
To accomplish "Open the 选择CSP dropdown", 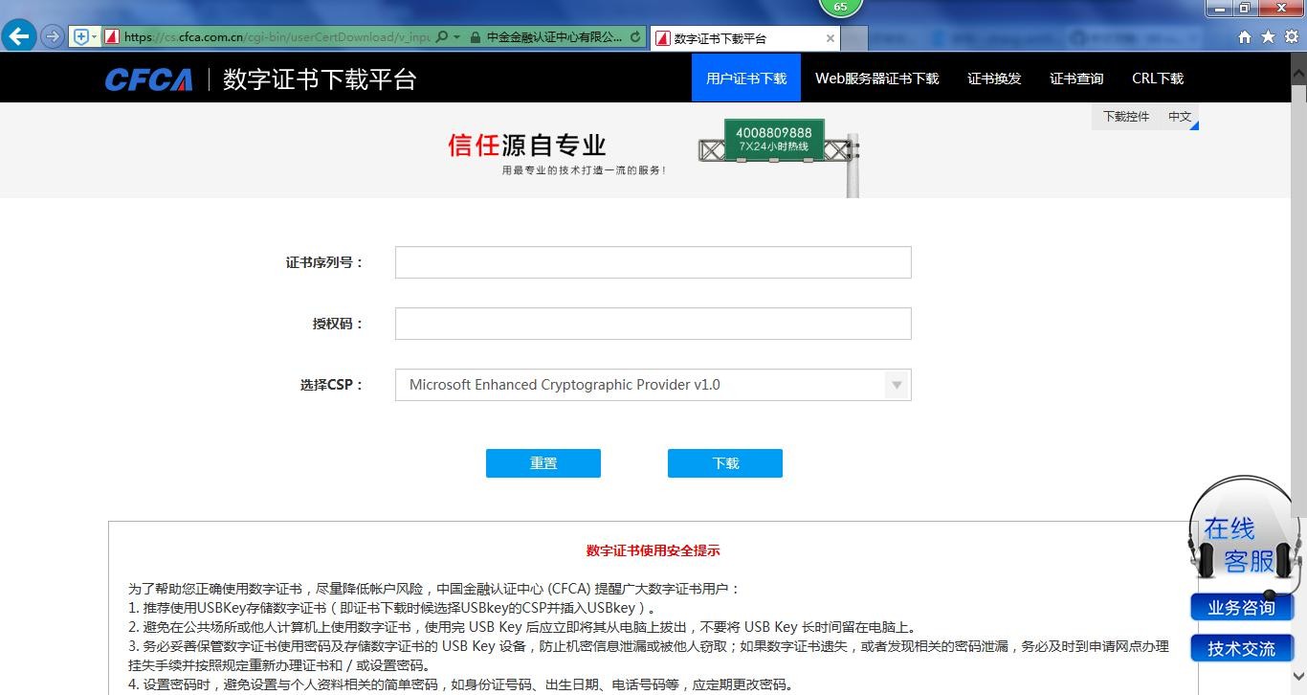I will tap(653, 385).
